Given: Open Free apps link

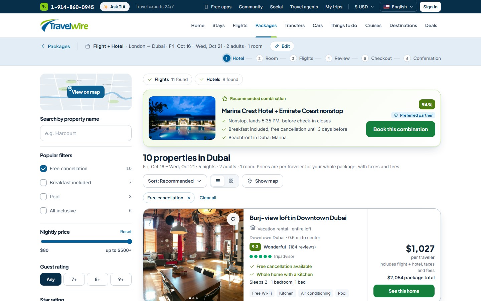Looking at the screenshot, I should (x=218, y=7).
